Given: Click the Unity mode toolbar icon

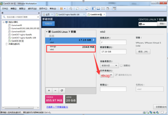Looking at the screenshot, I should tap(108, 9).
